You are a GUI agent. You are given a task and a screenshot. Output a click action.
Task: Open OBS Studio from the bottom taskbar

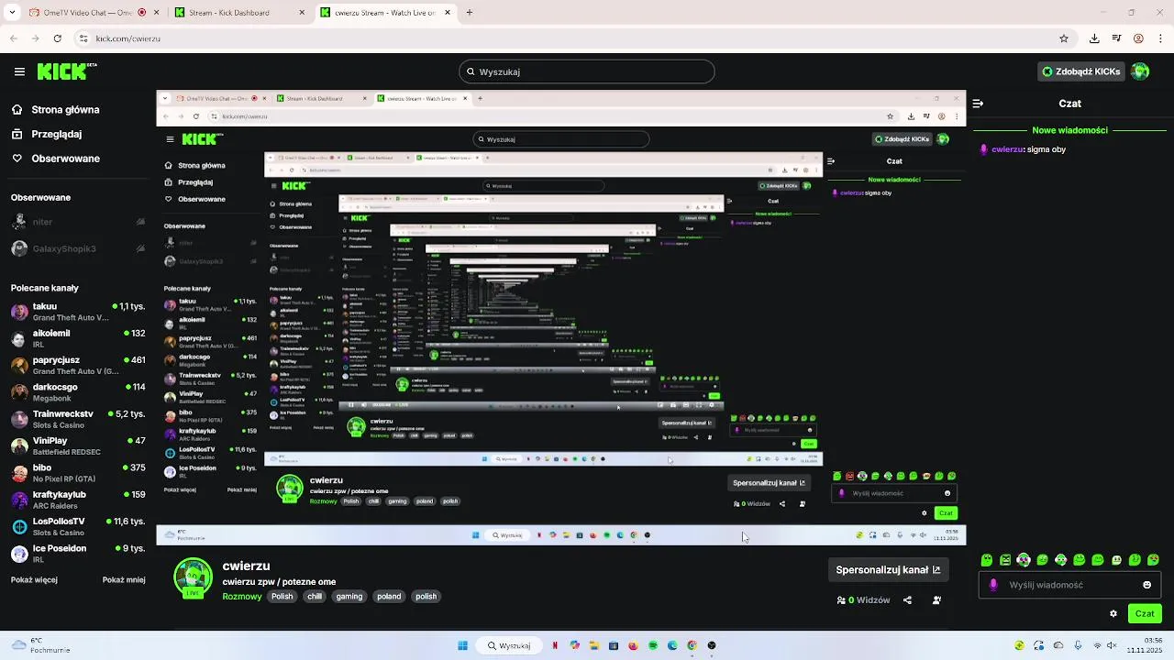[712, 645]
